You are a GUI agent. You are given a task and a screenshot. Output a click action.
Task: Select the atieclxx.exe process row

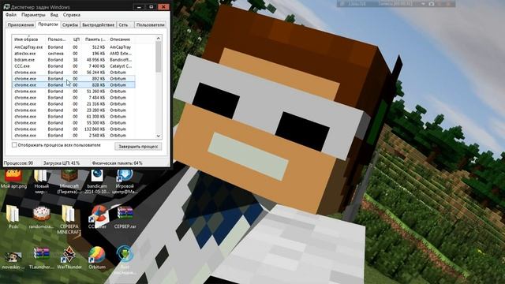[x=73, y=54]
